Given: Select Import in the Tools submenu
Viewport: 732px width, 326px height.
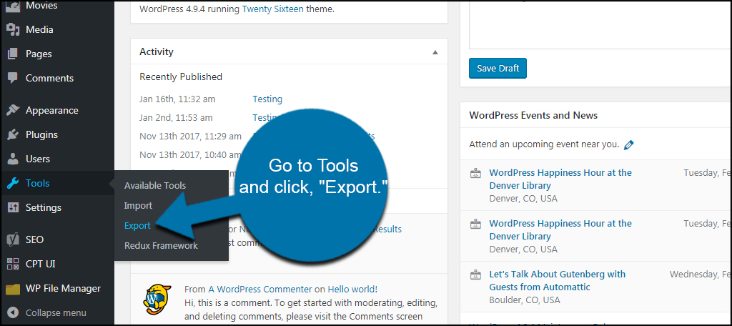Looking at the screenshot, I should coord(138,205).
